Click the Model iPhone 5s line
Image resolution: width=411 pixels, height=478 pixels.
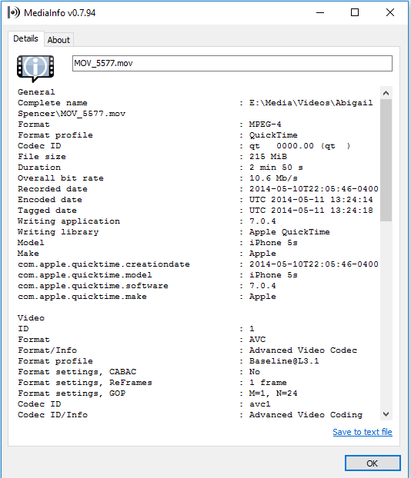coord(158,243)
